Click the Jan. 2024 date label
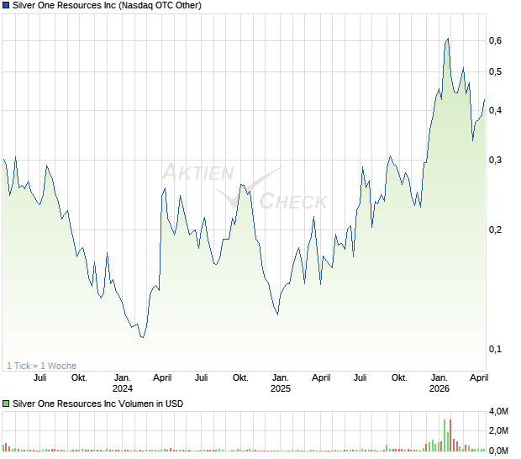Screen dimensions: 521x459 click(x=123, y=383)
